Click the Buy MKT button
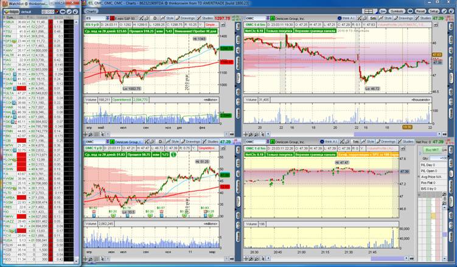This screenshot has width=457, height=267. (x=432, y=150)
